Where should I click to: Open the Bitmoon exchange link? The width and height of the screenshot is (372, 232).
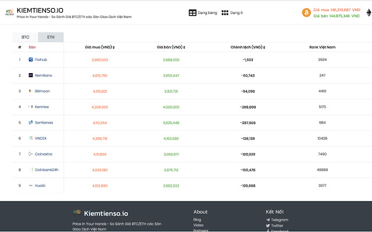tap(42, 91)
